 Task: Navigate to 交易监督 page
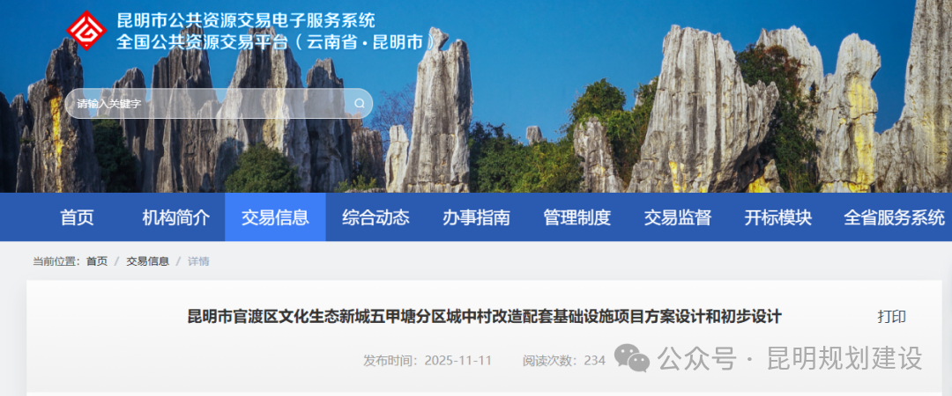[678, 217]
